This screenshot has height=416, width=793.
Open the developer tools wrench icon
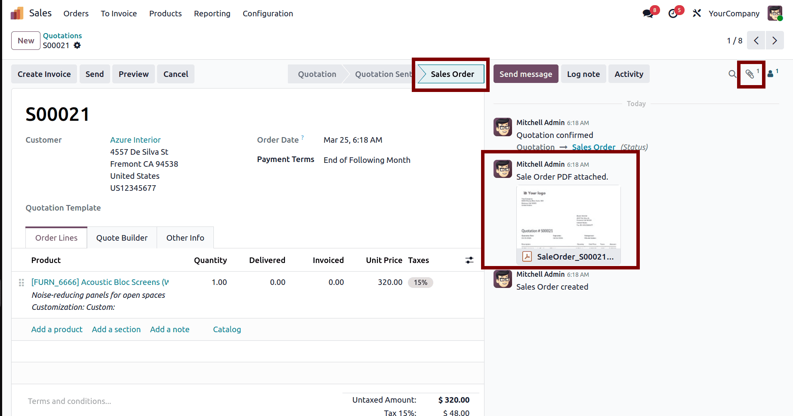696,13
